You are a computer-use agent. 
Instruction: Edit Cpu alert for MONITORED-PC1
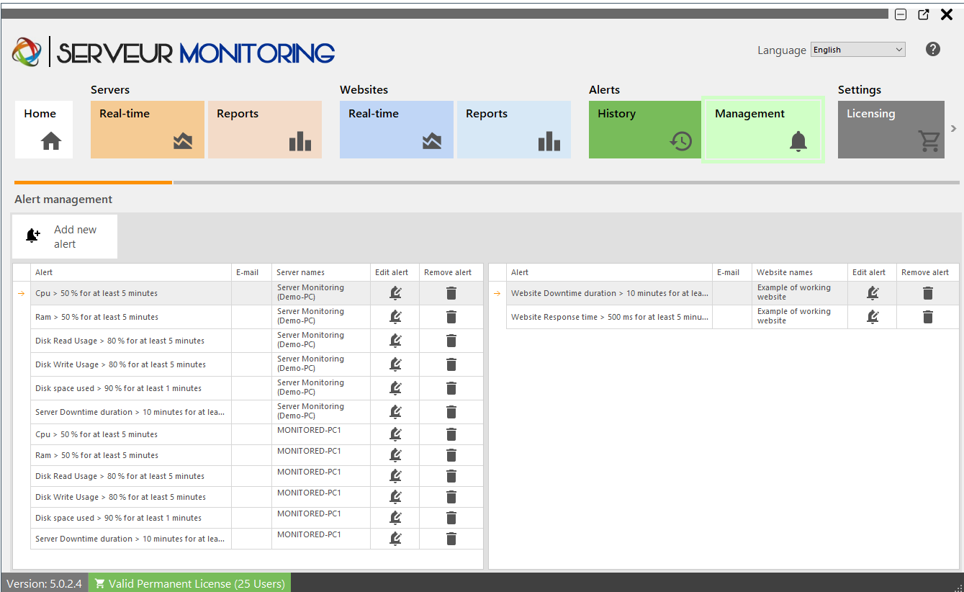coord(395,434)
